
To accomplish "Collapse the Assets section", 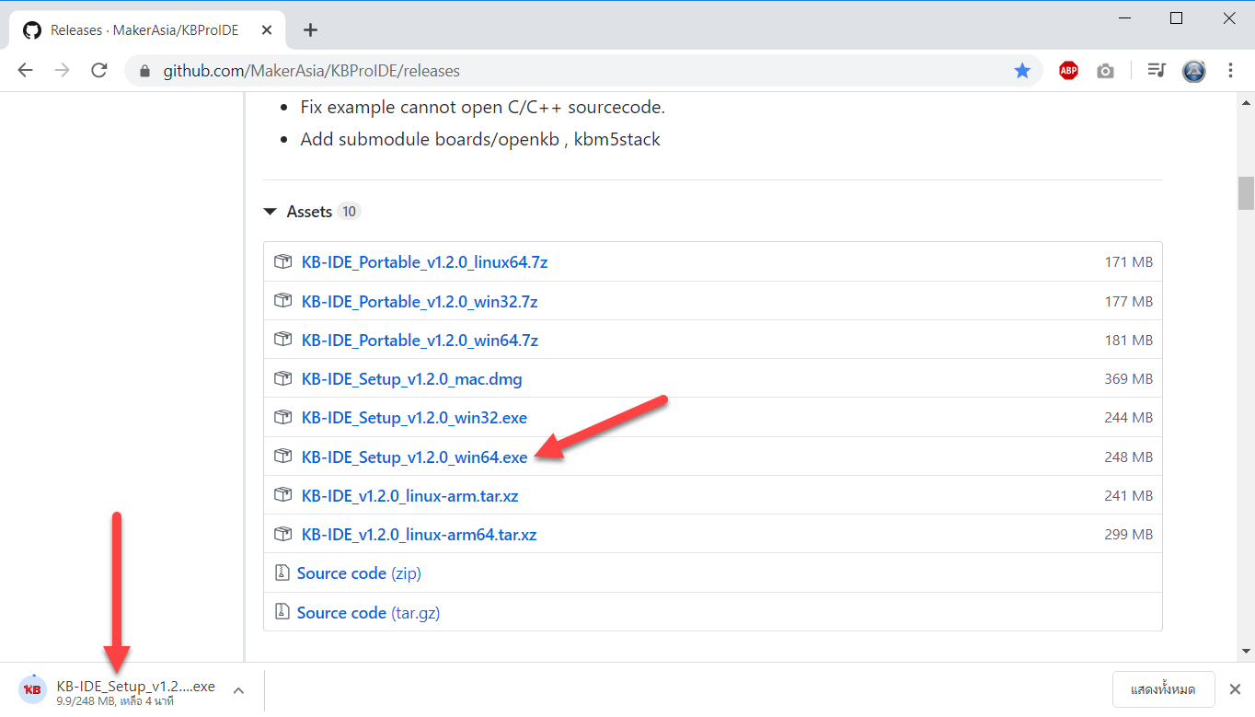I will click(x=271, y=212).
